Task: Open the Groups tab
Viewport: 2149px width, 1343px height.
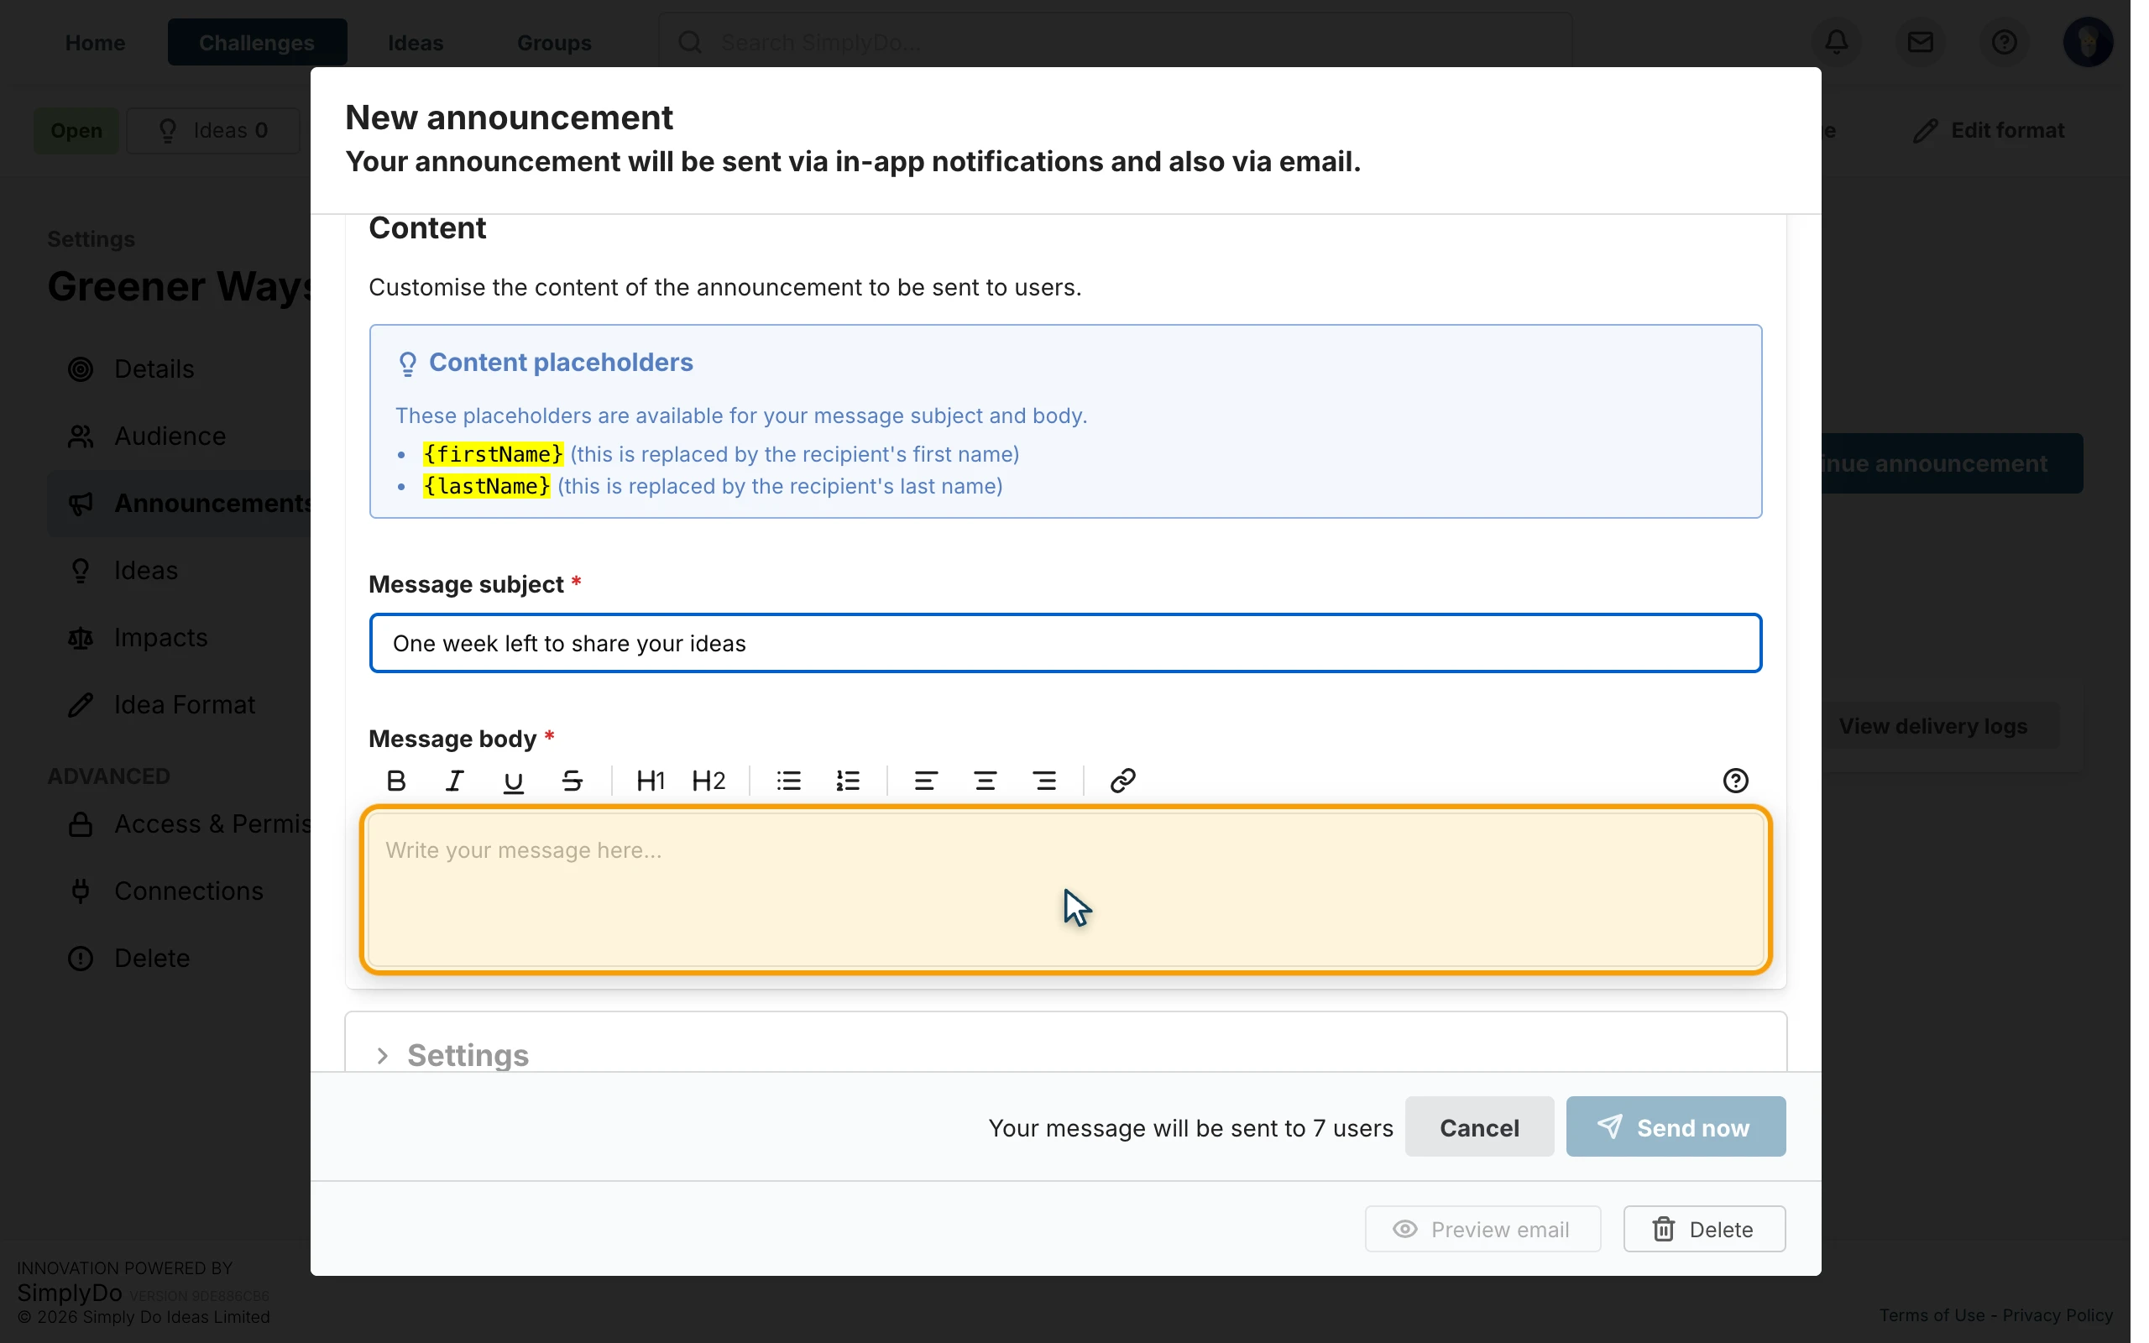Action: click(554, 43)
